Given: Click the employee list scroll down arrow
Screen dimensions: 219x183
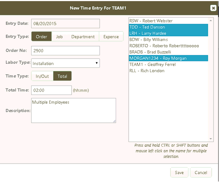Looking at the screenshot, I should click(x=211, y=139).
